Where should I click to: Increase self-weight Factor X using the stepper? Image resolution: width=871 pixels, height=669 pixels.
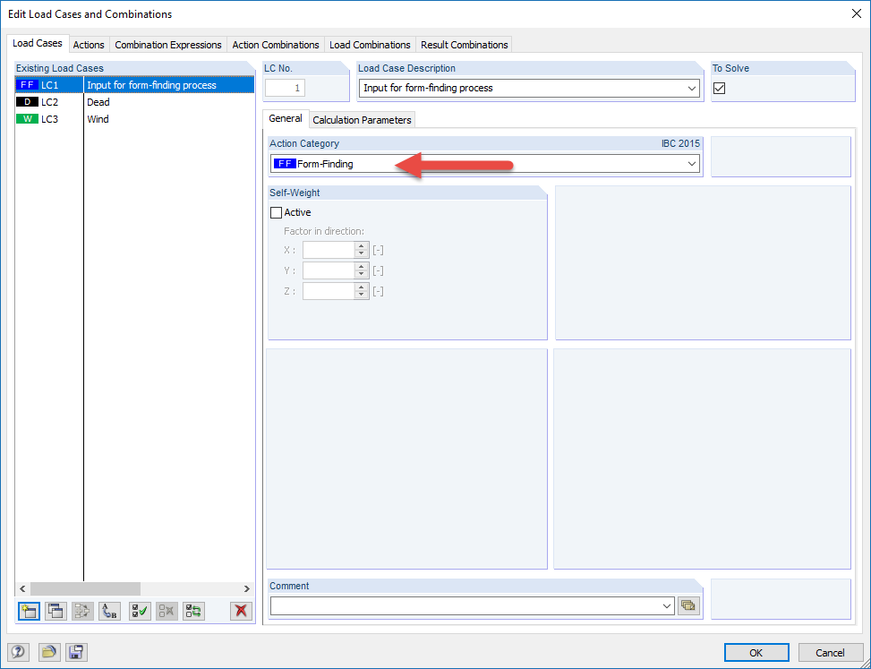pos(362,246)
